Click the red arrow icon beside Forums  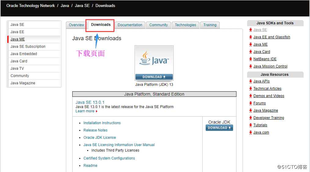[x=251, y=103]
